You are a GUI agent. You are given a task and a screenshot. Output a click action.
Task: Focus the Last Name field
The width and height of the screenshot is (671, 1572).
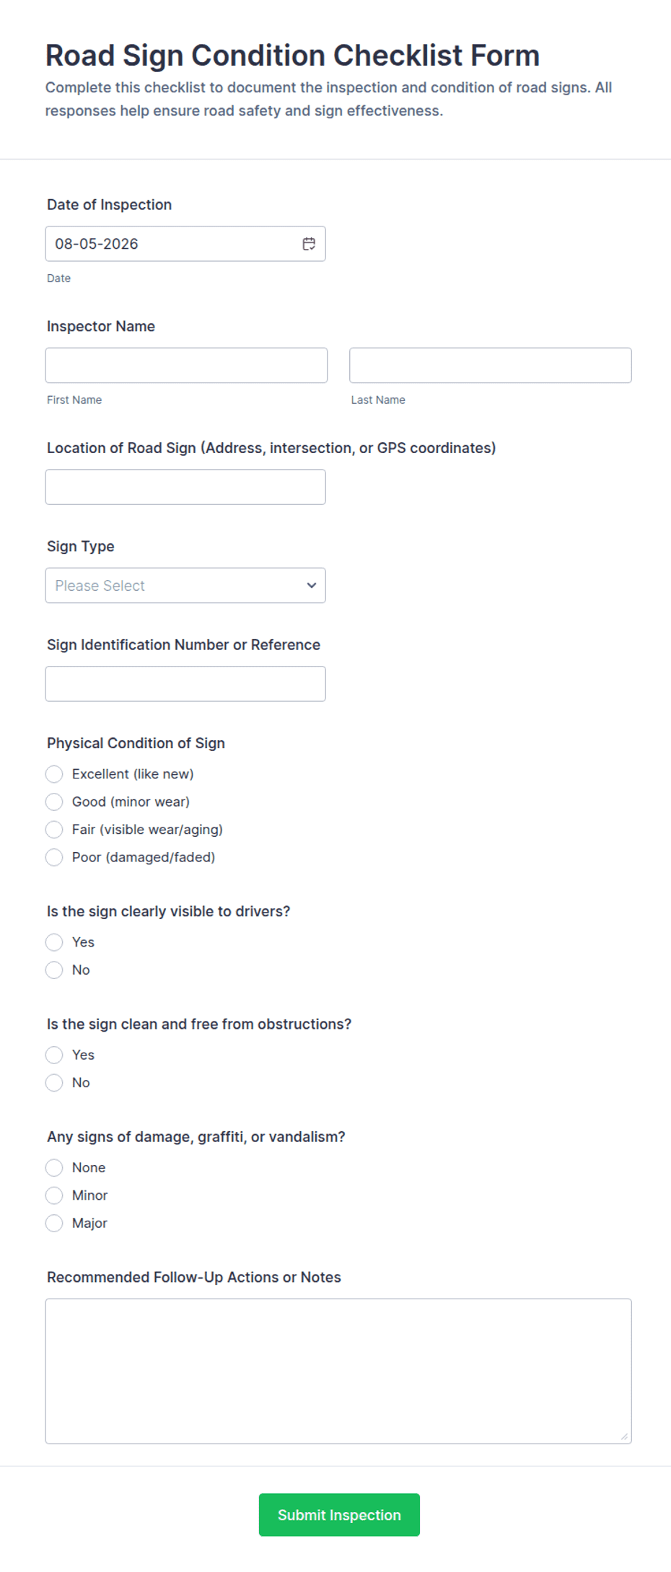(x=491, y=365)
